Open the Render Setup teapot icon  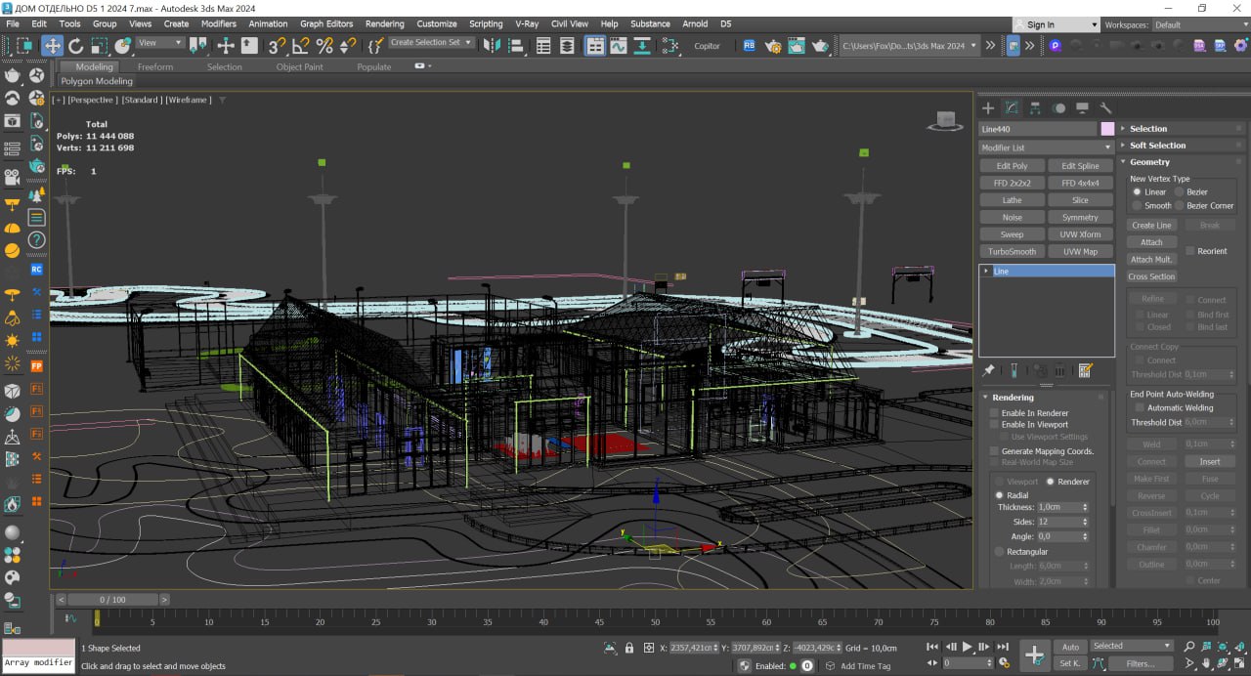(x=773, y=45)
